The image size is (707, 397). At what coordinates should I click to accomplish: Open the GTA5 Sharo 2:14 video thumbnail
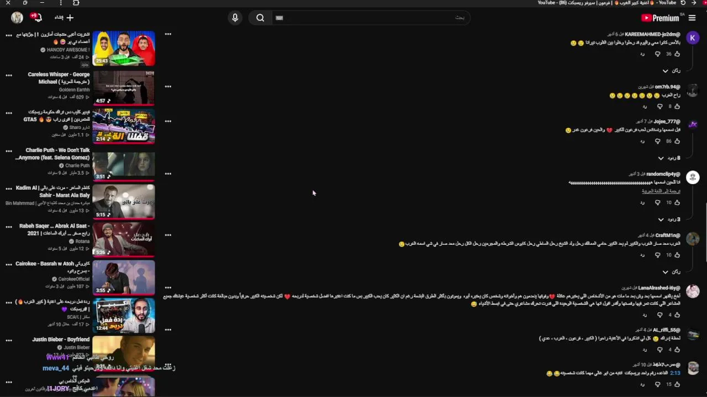click(x=124, y=126)
